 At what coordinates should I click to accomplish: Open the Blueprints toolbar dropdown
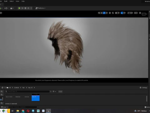(6, 8)
